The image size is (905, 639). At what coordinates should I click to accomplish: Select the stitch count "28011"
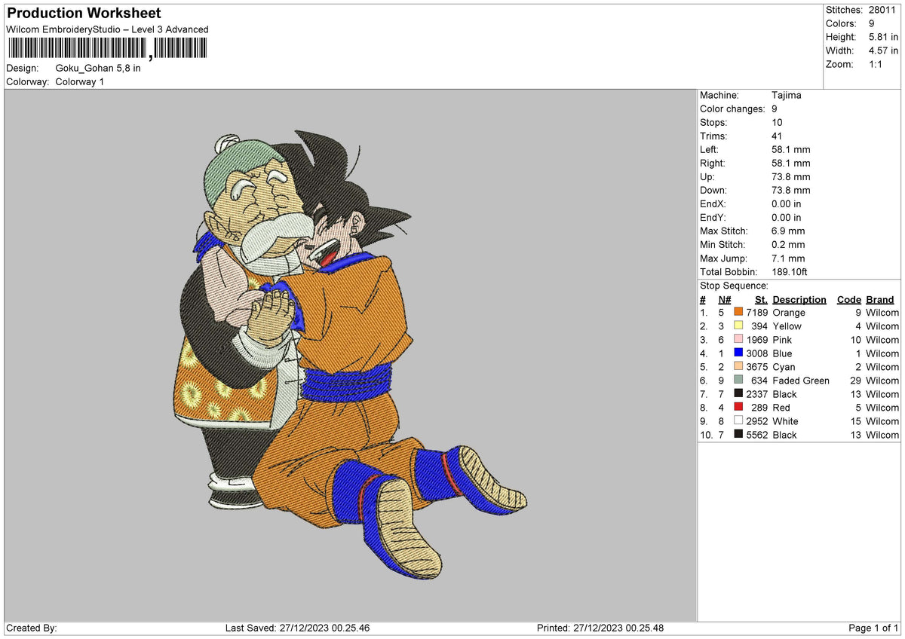point(884,10)
